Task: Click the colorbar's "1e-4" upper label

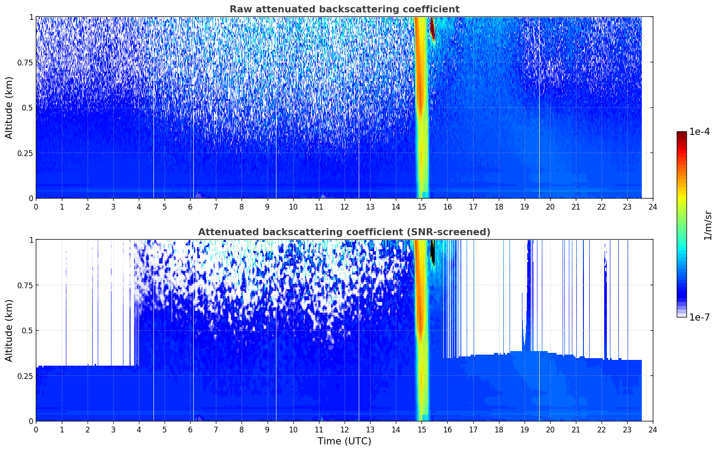Action: (x=699, y=132)
